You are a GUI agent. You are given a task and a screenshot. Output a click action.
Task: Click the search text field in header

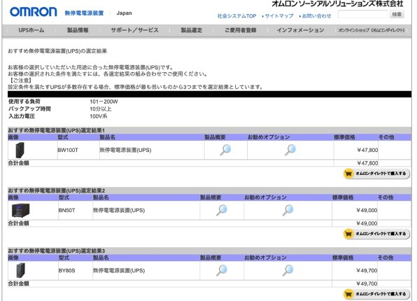point(362,14)
